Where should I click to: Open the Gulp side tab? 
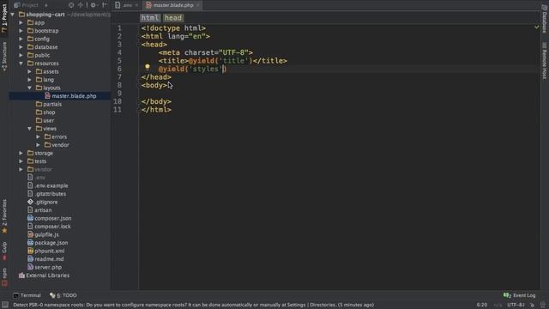(x=4, y=251)
